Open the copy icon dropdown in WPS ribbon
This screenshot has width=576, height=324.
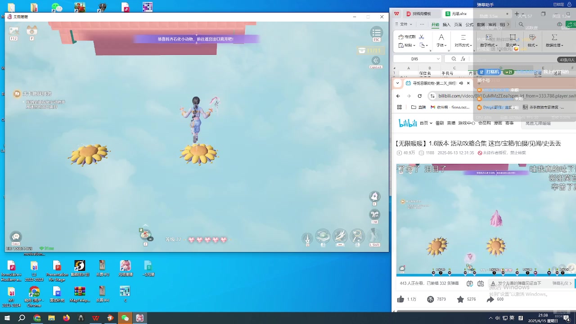coord(424,45)
